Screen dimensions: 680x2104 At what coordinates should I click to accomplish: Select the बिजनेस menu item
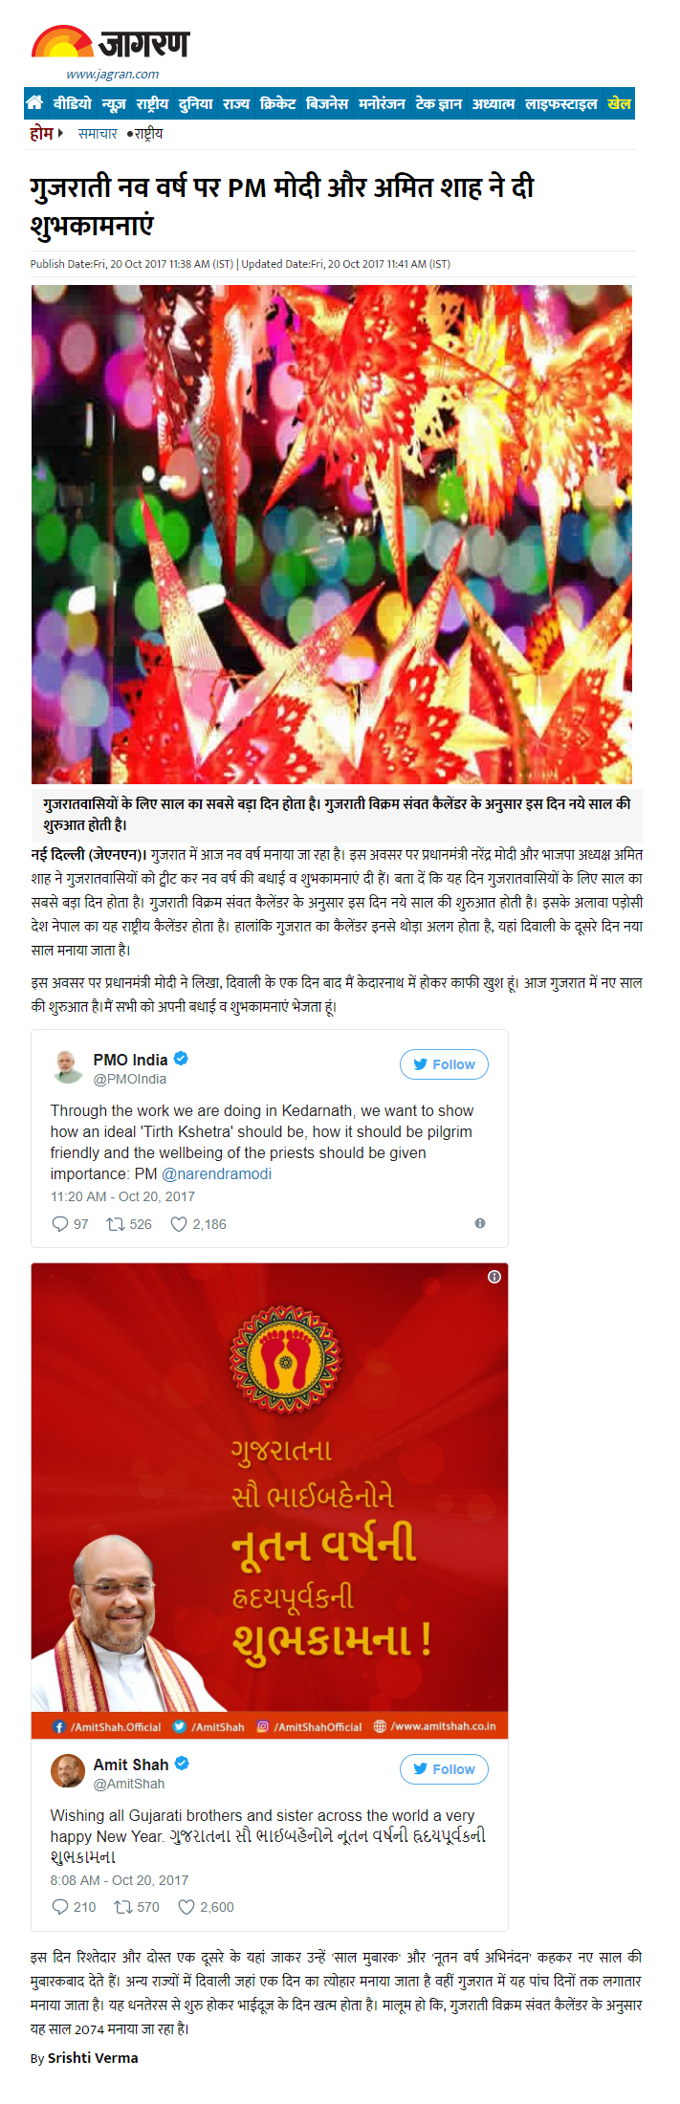327,103
